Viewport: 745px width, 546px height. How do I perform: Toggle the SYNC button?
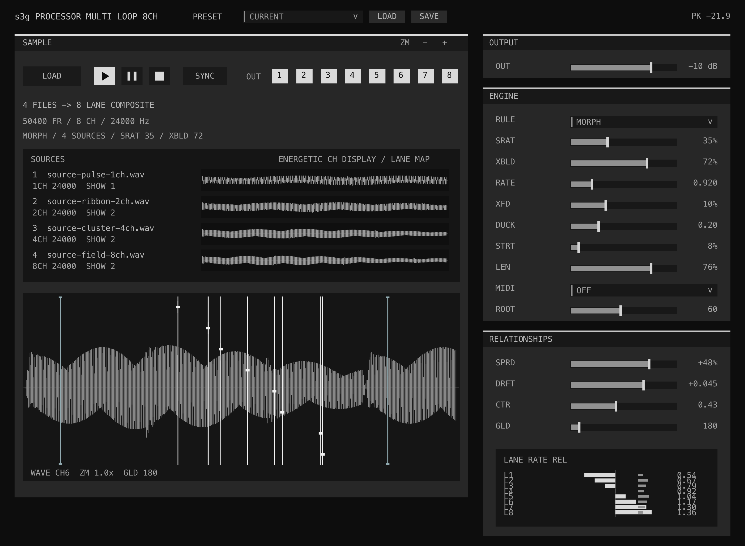[205, 76]
